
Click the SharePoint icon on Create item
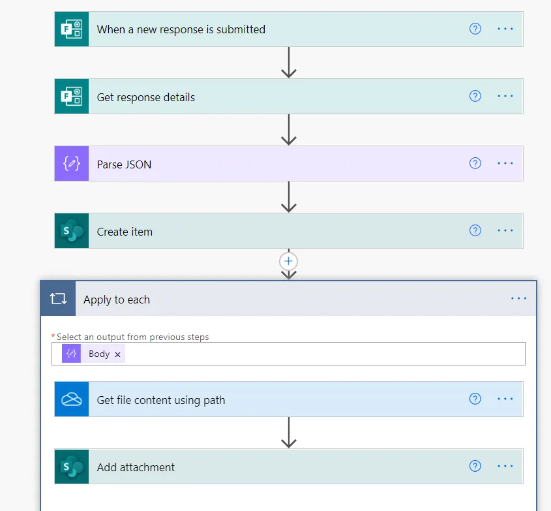(x=71, y=230)
